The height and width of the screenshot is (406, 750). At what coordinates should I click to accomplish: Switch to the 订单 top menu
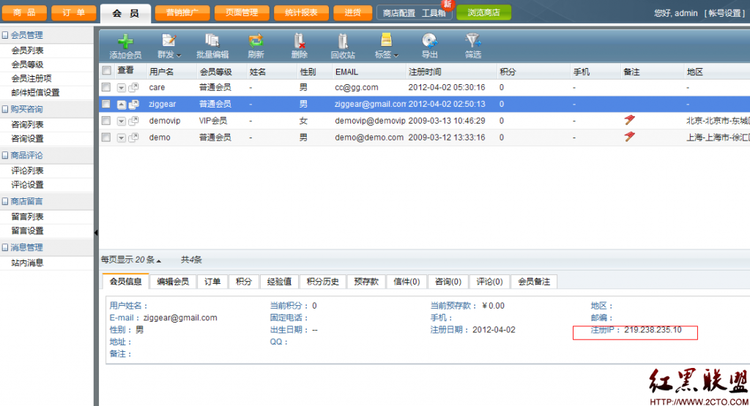click(x=74, y=13)
